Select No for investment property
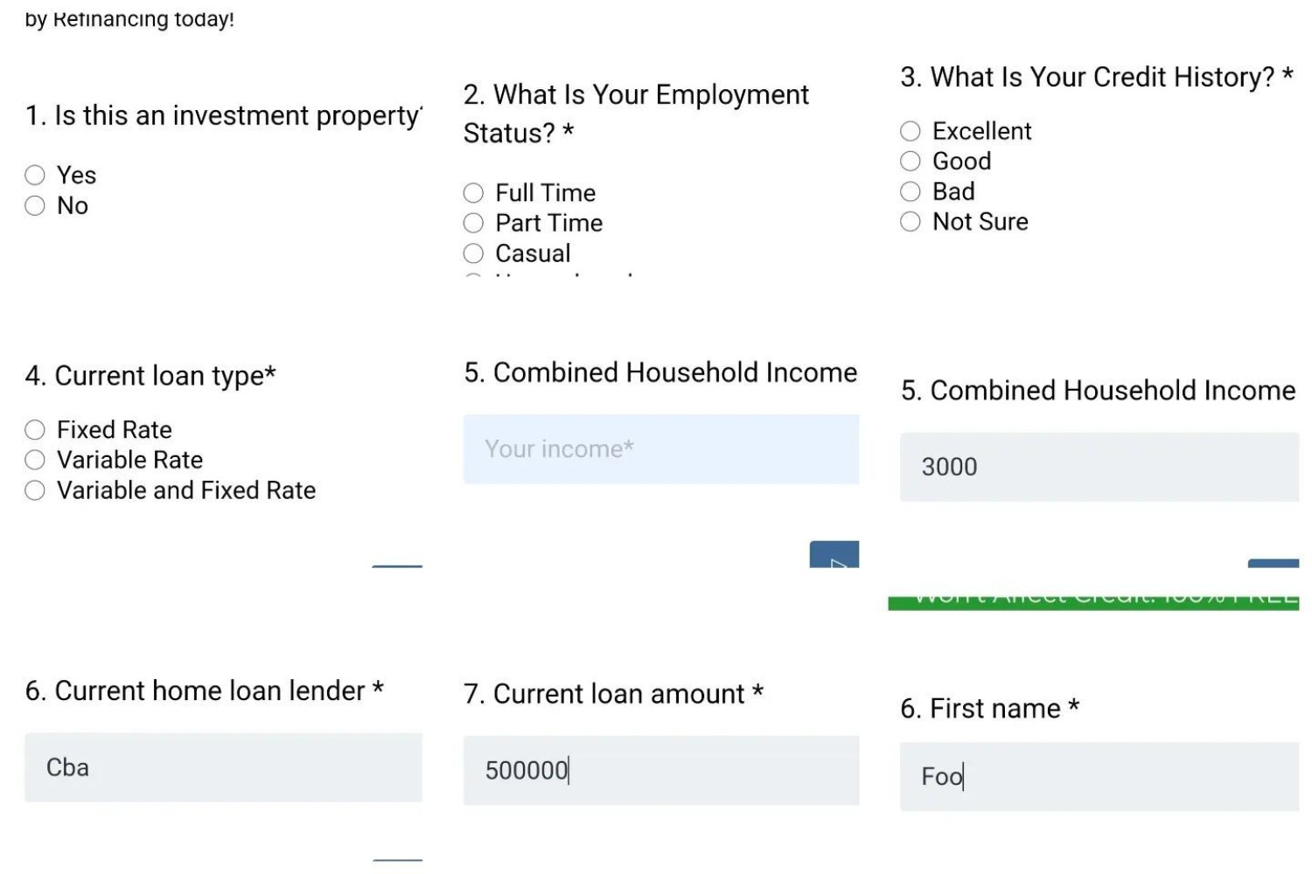1312x874 pixels. click(x=35, y=206)
